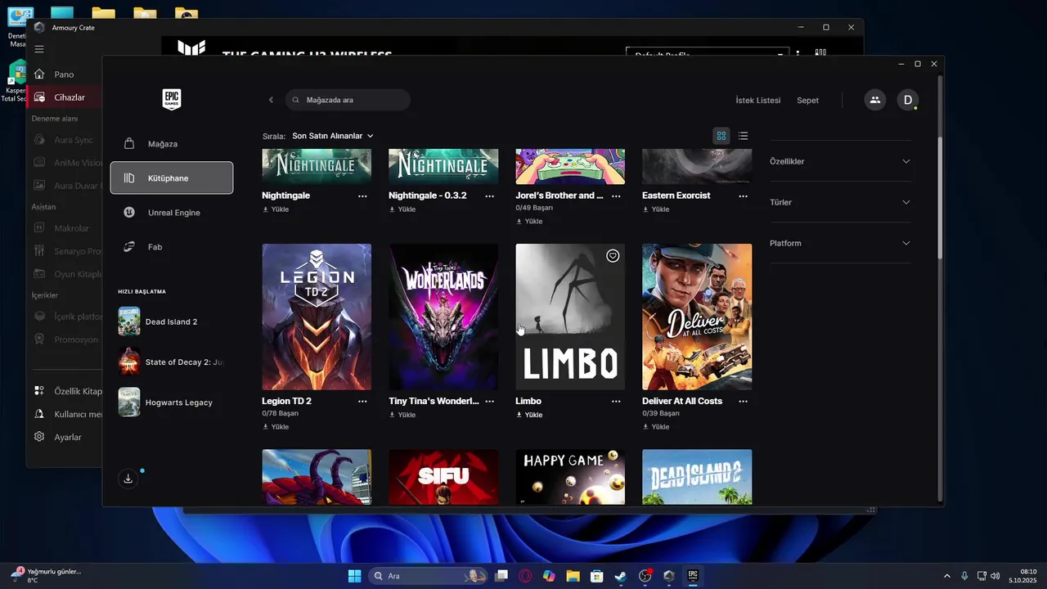This screenshot has height=589, width=1047.
Task: Click Yükle under Nightingale - 0.3.2
Action: (x=402, y=209)
